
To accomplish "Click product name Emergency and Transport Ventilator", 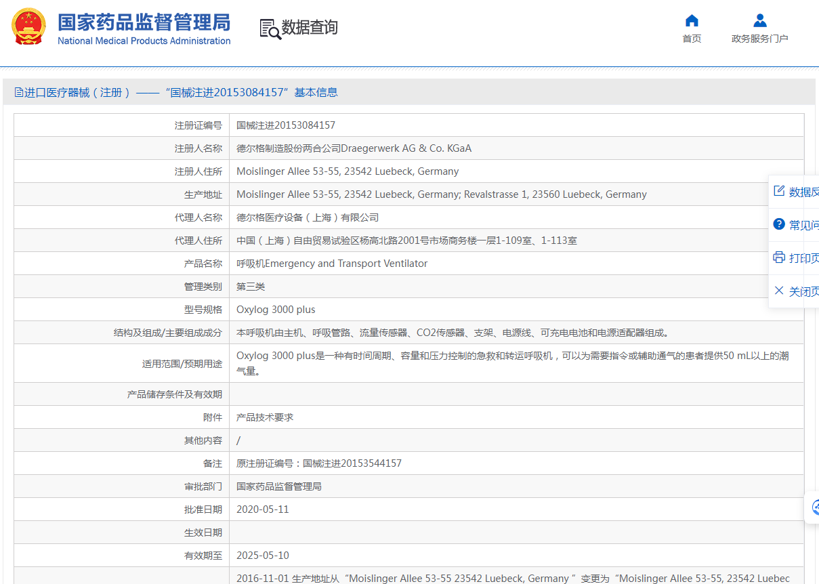I will (x=346, y=264).
